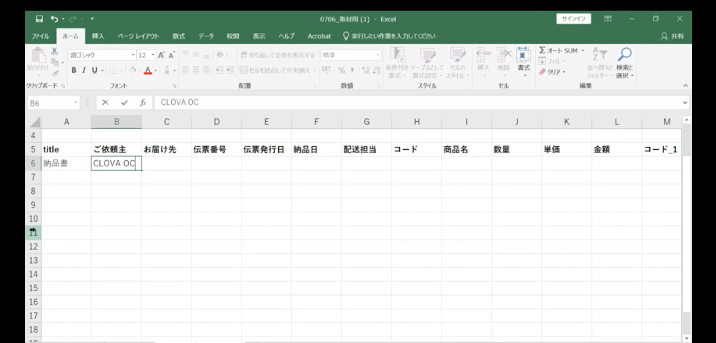Image resolution: width=716 pixels, height=343 pixels.
Task: Toggle Underline formatting
Action: point(95,70)
